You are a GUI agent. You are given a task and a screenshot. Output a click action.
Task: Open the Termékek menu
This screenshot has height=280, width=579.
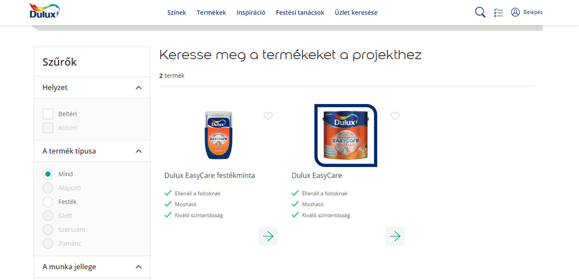(x=211, y=12)
